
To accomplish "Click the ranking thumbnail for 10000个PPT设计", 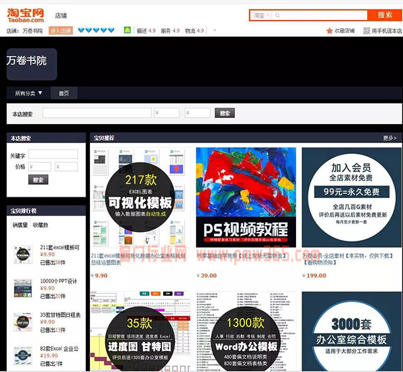I will (23, 288).
